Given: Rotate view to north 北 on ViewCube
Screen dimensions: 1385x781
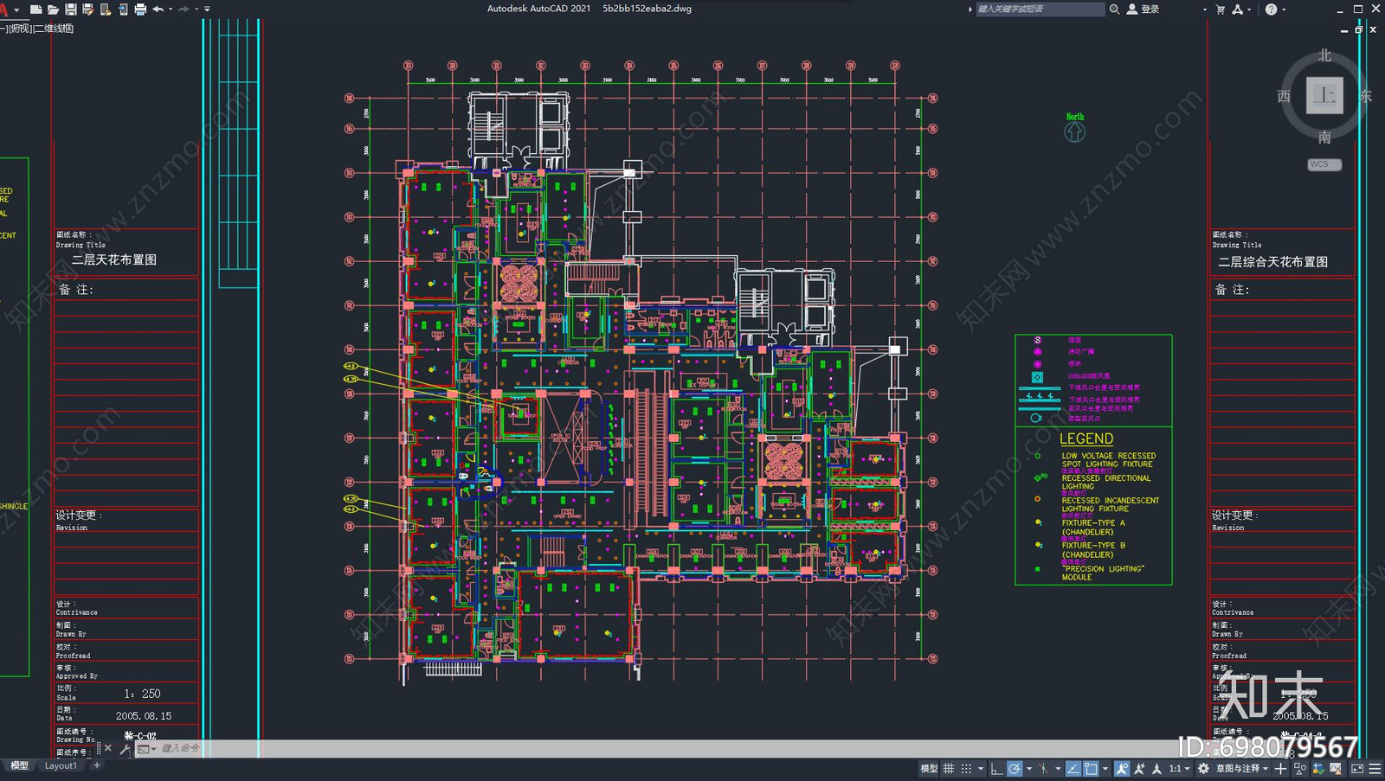Looking at the screenshot, I should tap(1324, 55).
